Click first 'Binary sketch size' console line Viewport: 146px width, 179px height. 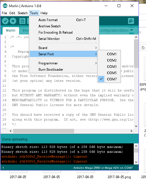point(62,147)
